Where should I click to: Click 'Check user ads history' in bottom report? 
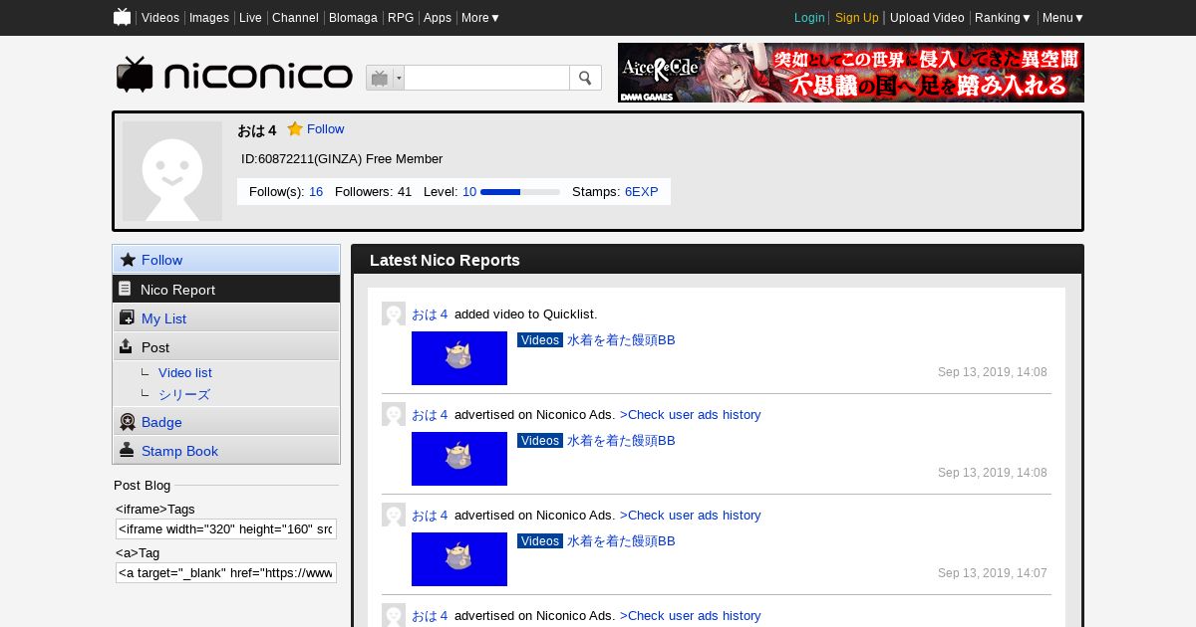coord(691,615)
